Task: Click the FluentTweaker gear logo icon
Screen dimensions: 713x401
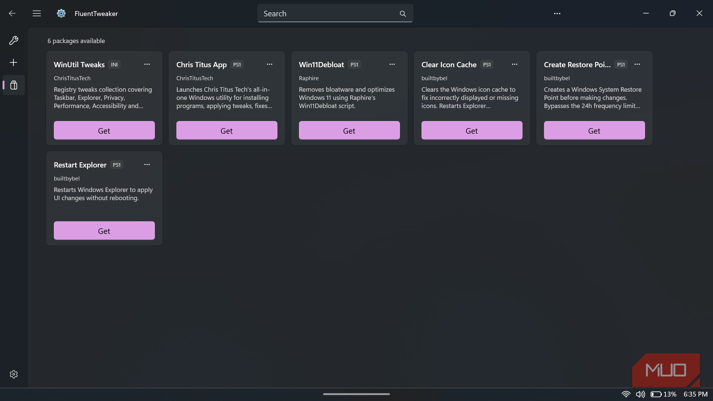Action: 61,13
